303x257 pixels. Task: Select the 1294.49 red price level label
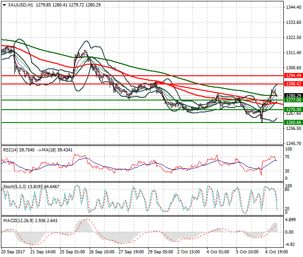coord(293,76)
